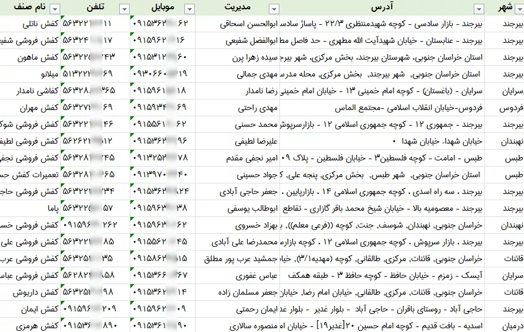
Task: Click the manager cell جواد حسینی
Action: click(237, 175)
